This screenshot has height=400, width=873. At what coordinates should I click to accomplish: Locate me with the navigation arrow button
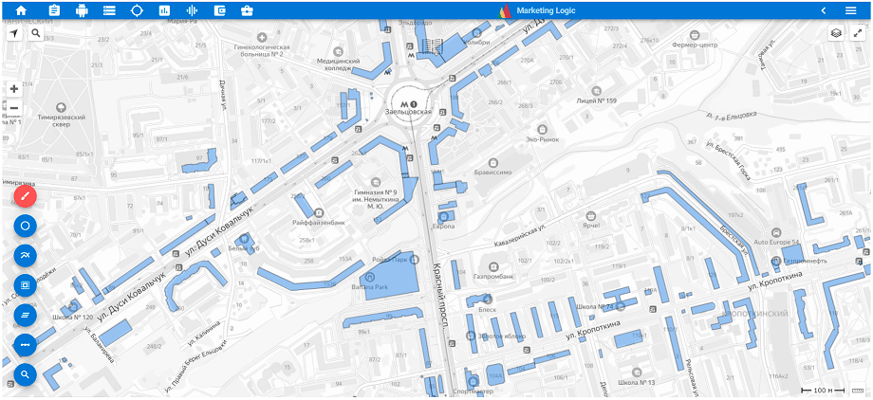click(14, 33)
